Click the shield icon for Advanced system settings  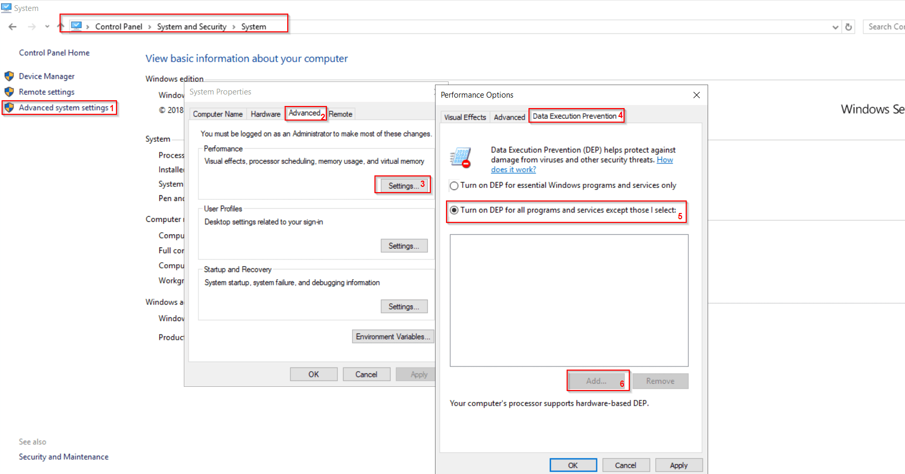9,108
